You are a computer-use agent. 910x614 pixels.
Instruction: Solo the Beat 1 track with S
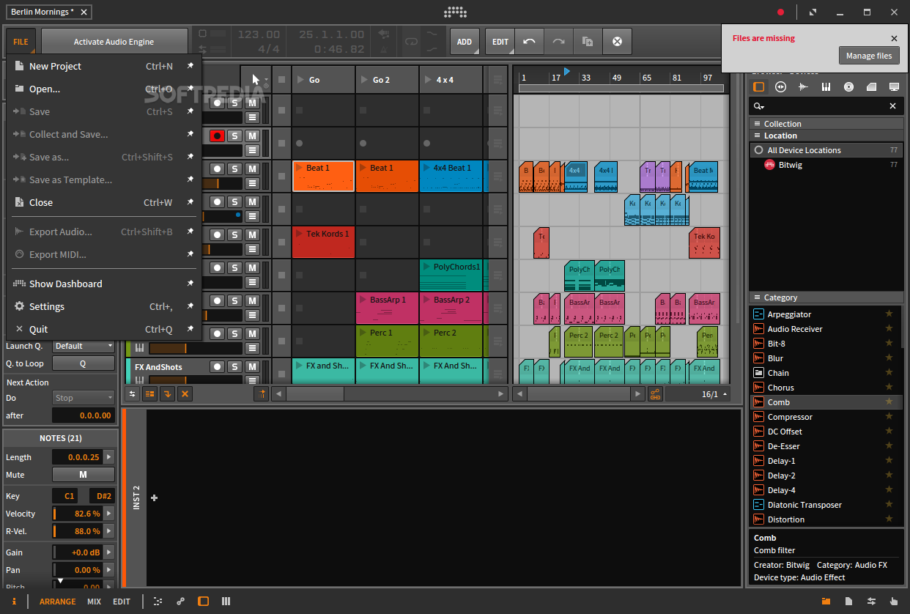pyautogui.click(x=234, y=169)
